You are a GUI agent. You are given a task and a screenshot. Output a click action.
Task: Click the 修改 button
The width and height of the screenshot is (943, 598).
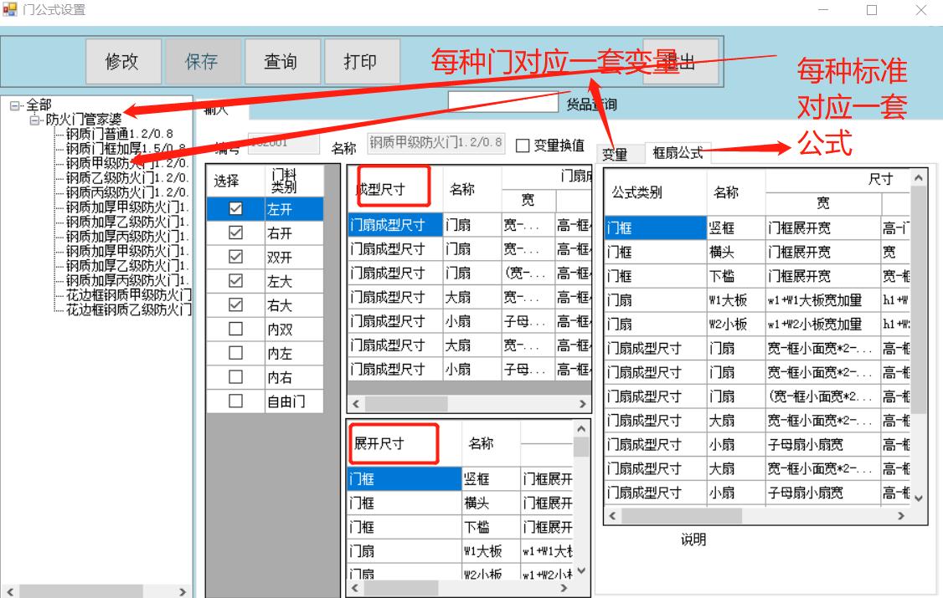[123, 60]
